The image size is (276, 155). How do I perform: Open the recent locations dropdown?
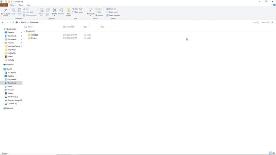pyautogui.click(x=10, y=22)
